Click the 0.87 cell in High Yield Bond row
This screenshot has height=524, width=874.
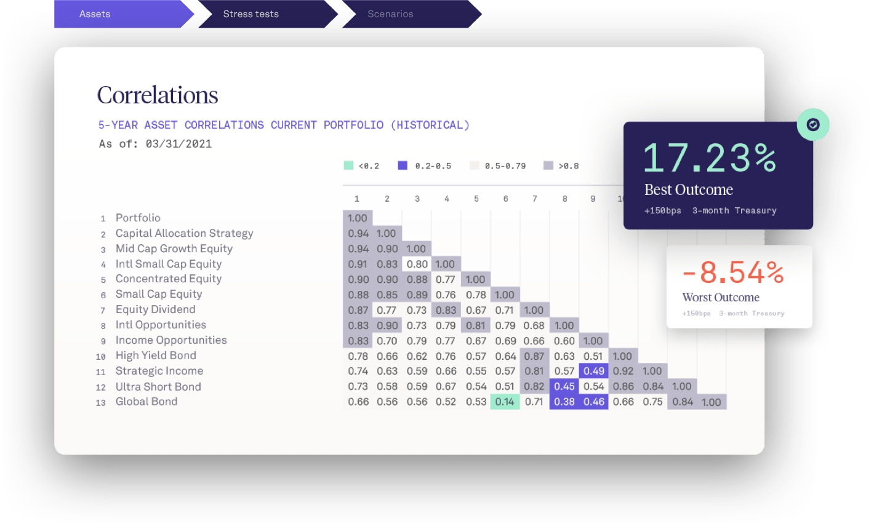[x=534, y=356]
